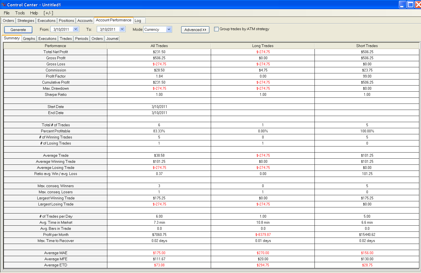421x273 pixels.
Task: Select the Largest Winning Trade label
Action: point(56,198)
